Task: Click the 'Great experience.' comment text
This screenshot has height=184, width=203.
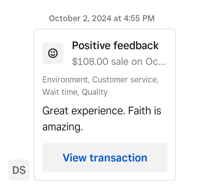Action: [84, 111]
